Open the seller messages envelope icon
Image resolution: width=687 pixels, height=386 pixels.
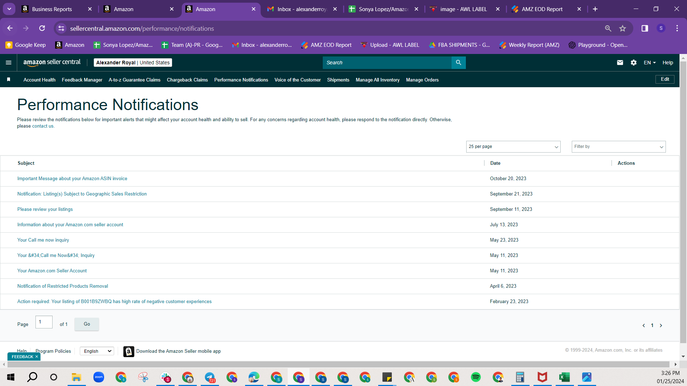pos(620,63)
